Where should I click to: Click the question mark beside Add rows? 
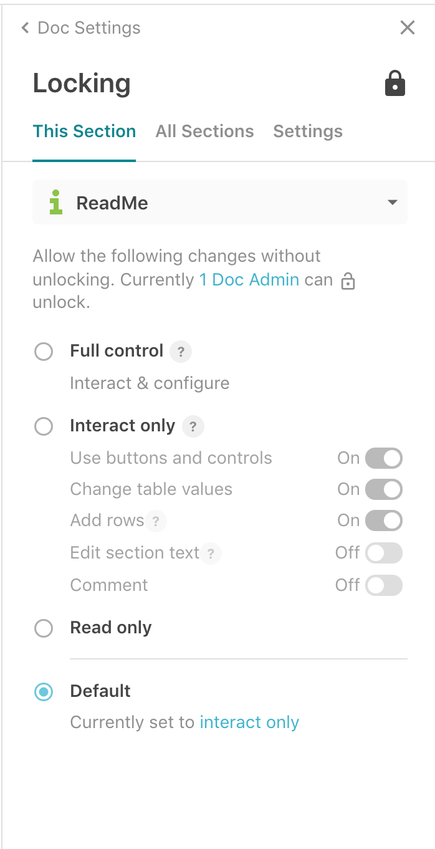pyautogui.click(x=156, y=521)
